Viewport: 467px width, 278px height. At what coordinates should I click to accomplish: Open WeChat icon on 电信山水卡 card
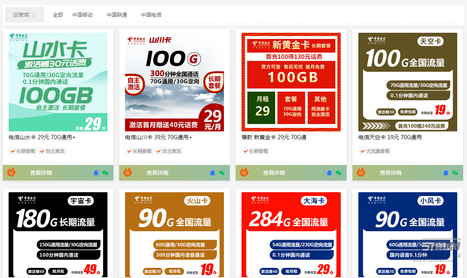(x=105, y=173)
